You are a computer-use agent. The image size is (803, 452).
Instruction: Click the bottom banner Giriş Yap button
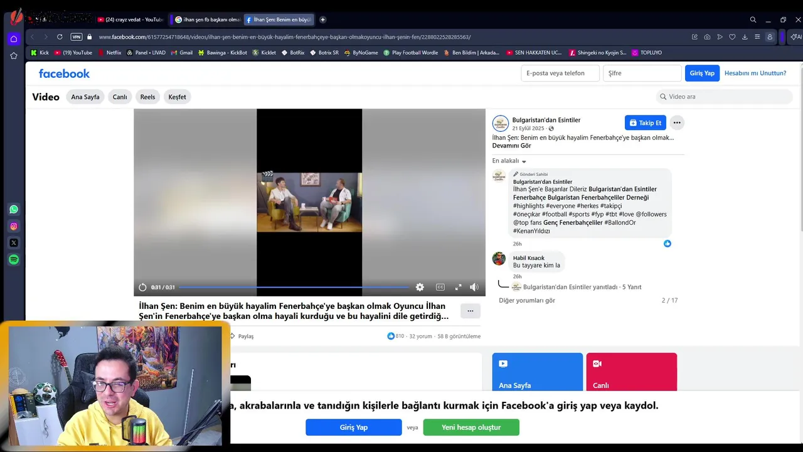tap(353, 427)
